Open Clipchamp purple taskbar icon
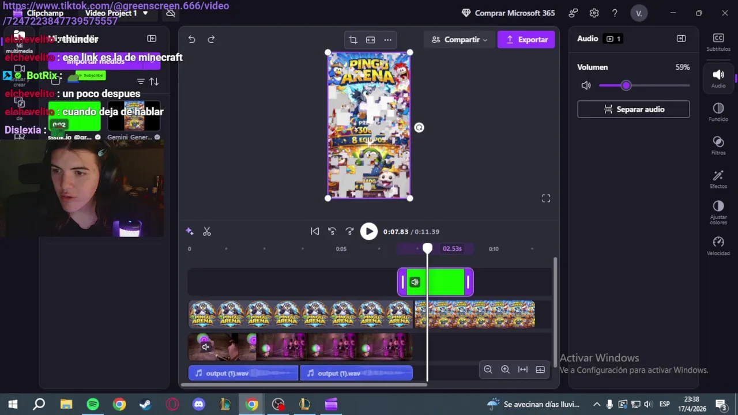 [331, 404]
